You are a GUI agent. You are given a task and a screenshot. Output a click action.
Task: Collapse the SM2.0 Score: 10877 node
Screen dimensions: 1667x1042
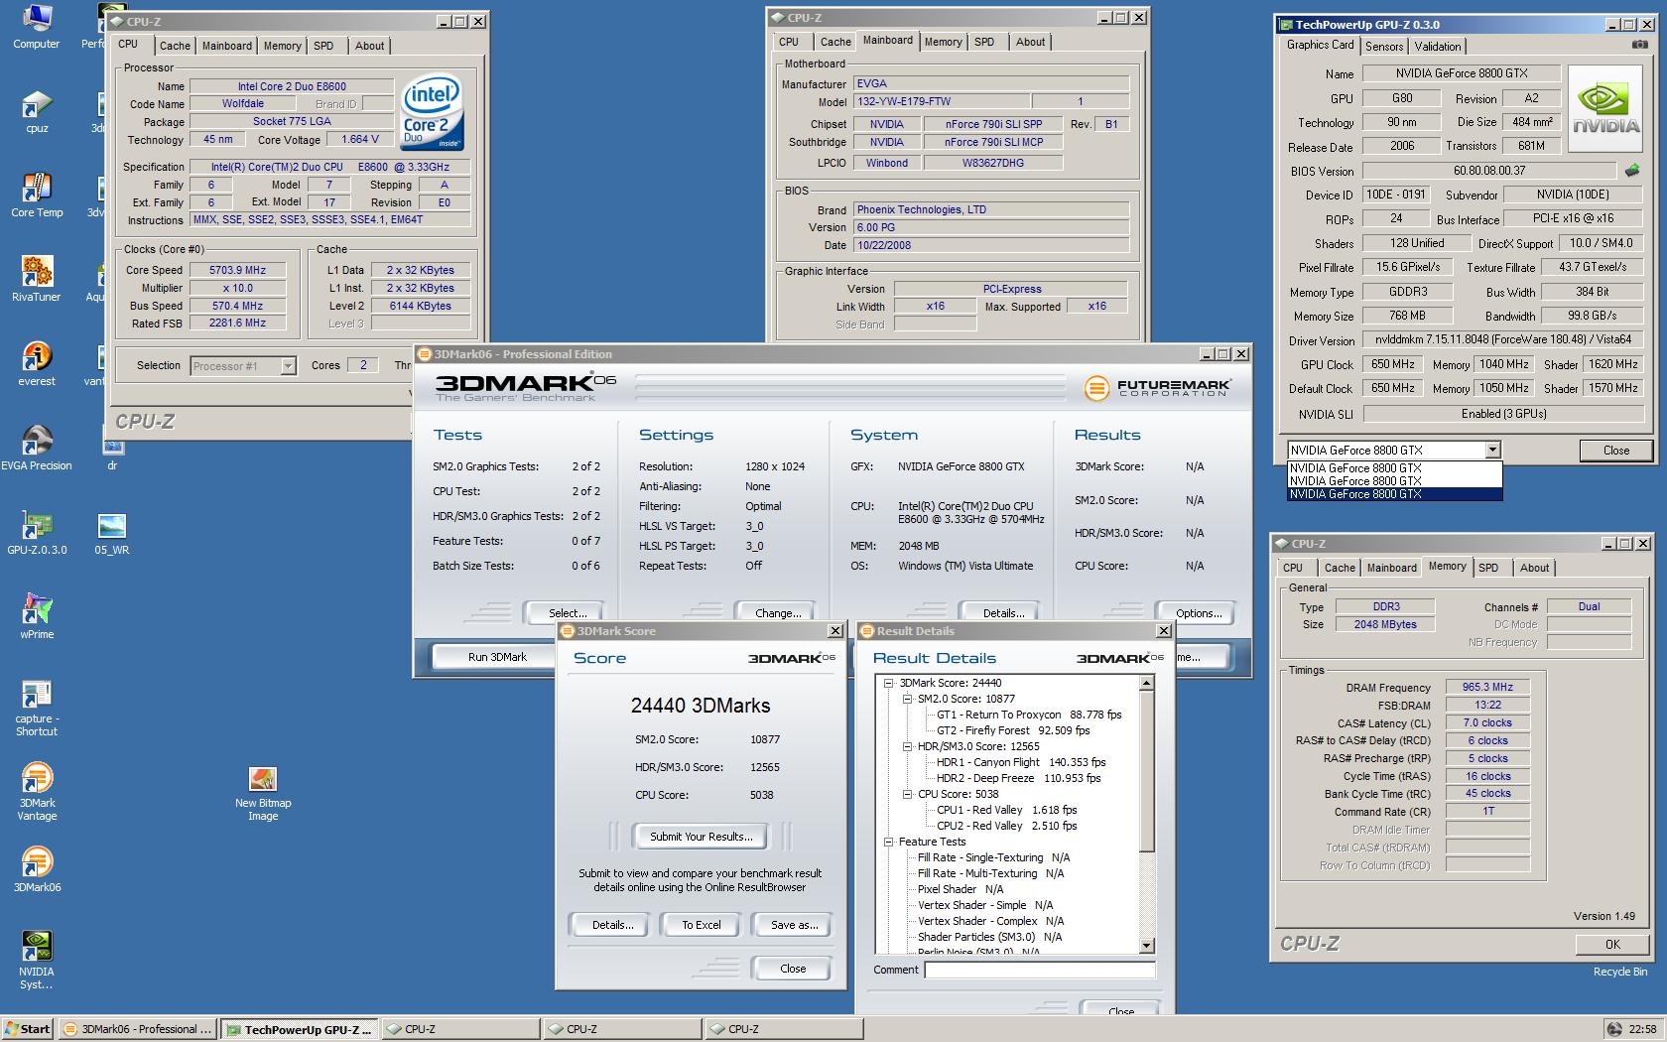[x=907, y=699]
